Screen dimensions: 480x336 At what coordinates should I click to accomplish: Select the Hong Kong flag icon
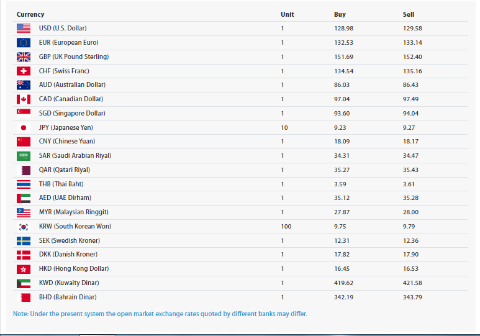pos(24,269)
